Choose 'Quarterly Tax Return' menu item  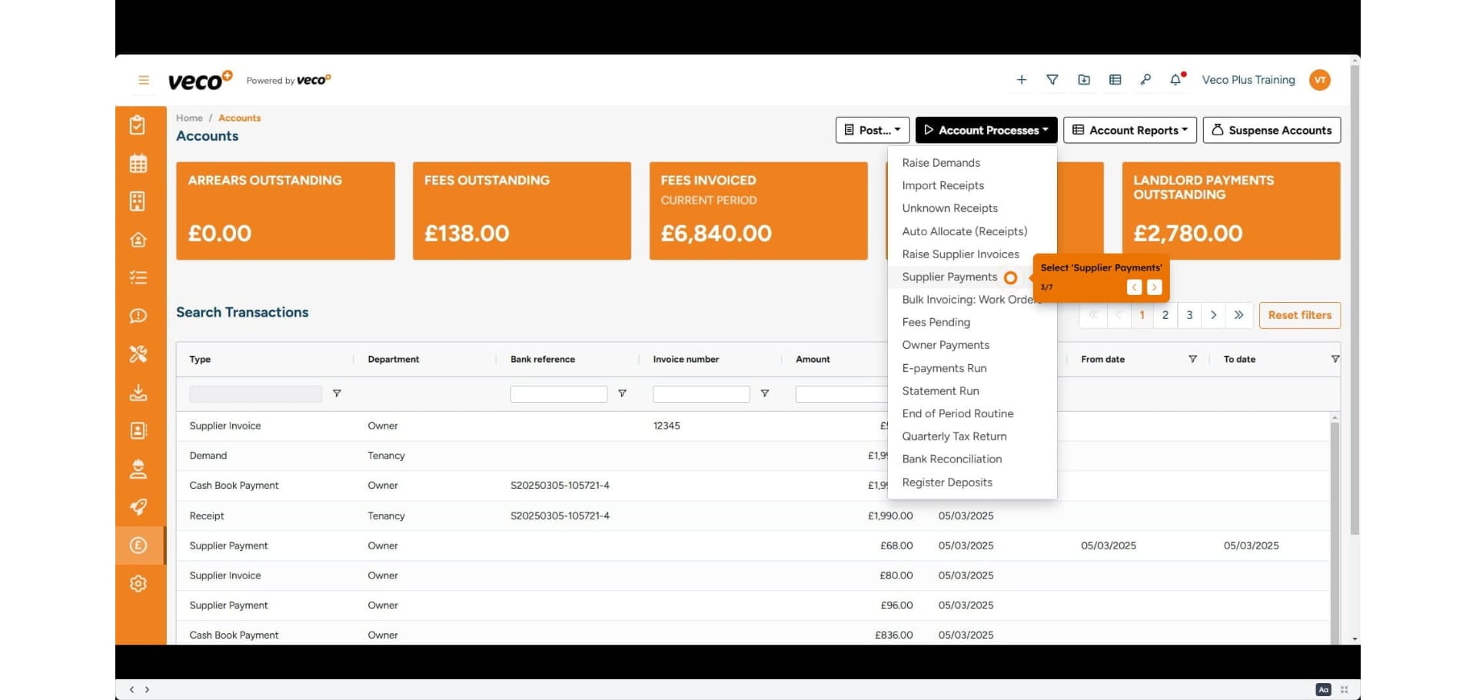pyautogui.click(x=972, y=436)
